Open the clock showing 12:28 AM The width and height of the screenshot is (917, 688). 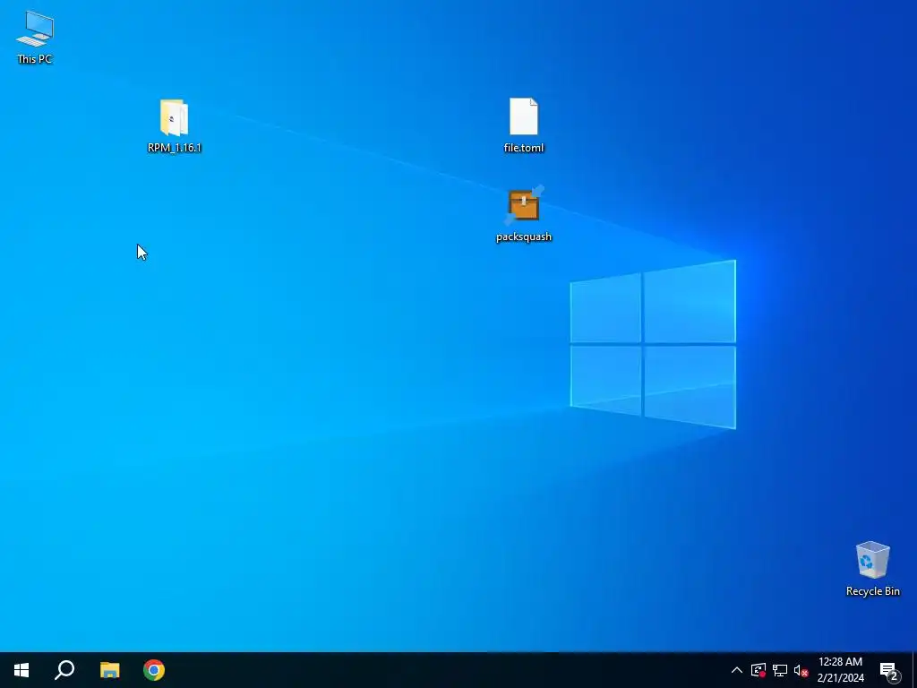coord(840,670)
